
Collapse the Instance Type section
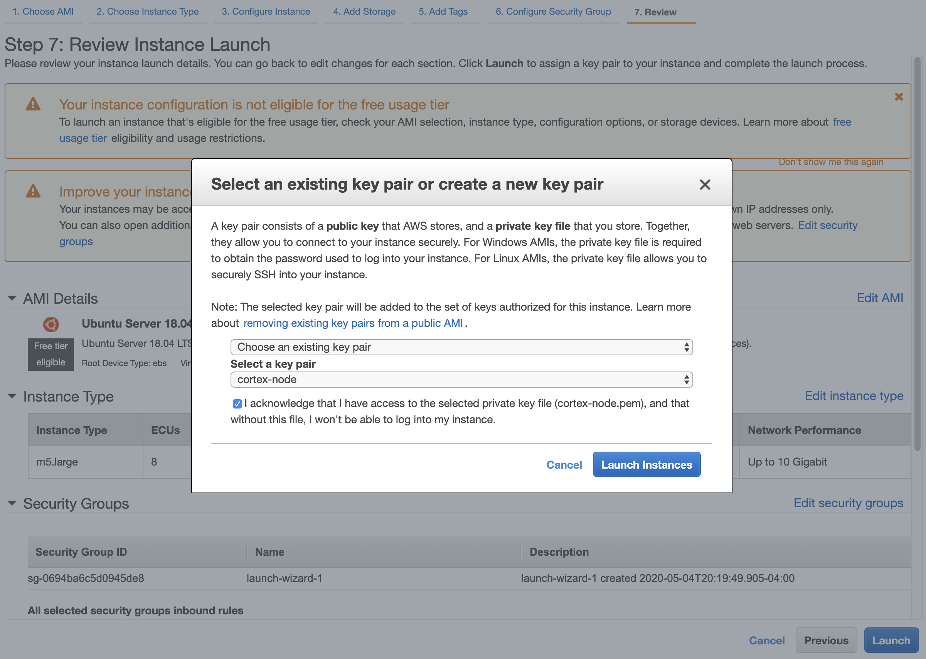[12, 397]
